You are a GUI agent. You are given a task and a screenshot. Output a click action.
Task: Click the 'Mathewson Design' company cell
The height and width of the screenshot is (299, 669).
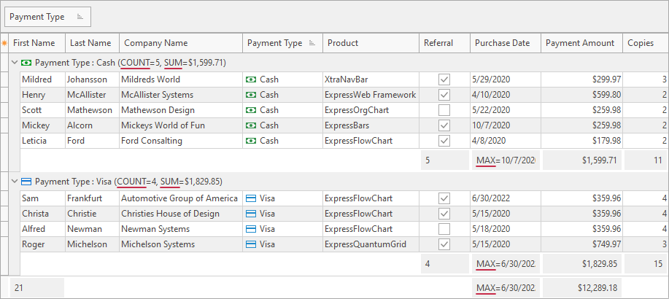(x=181, y=110)
